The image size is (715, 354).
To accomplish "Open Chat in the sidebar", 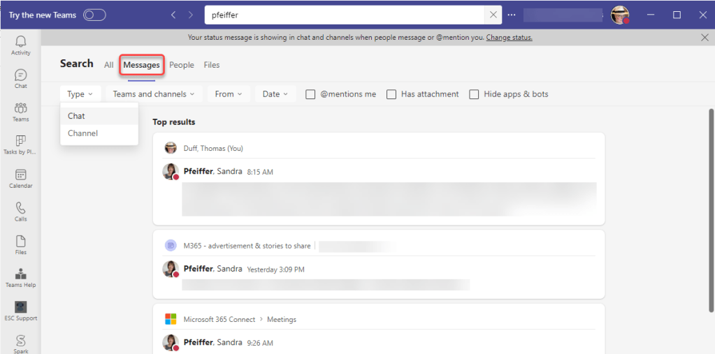I will click(x=20, y=78).
